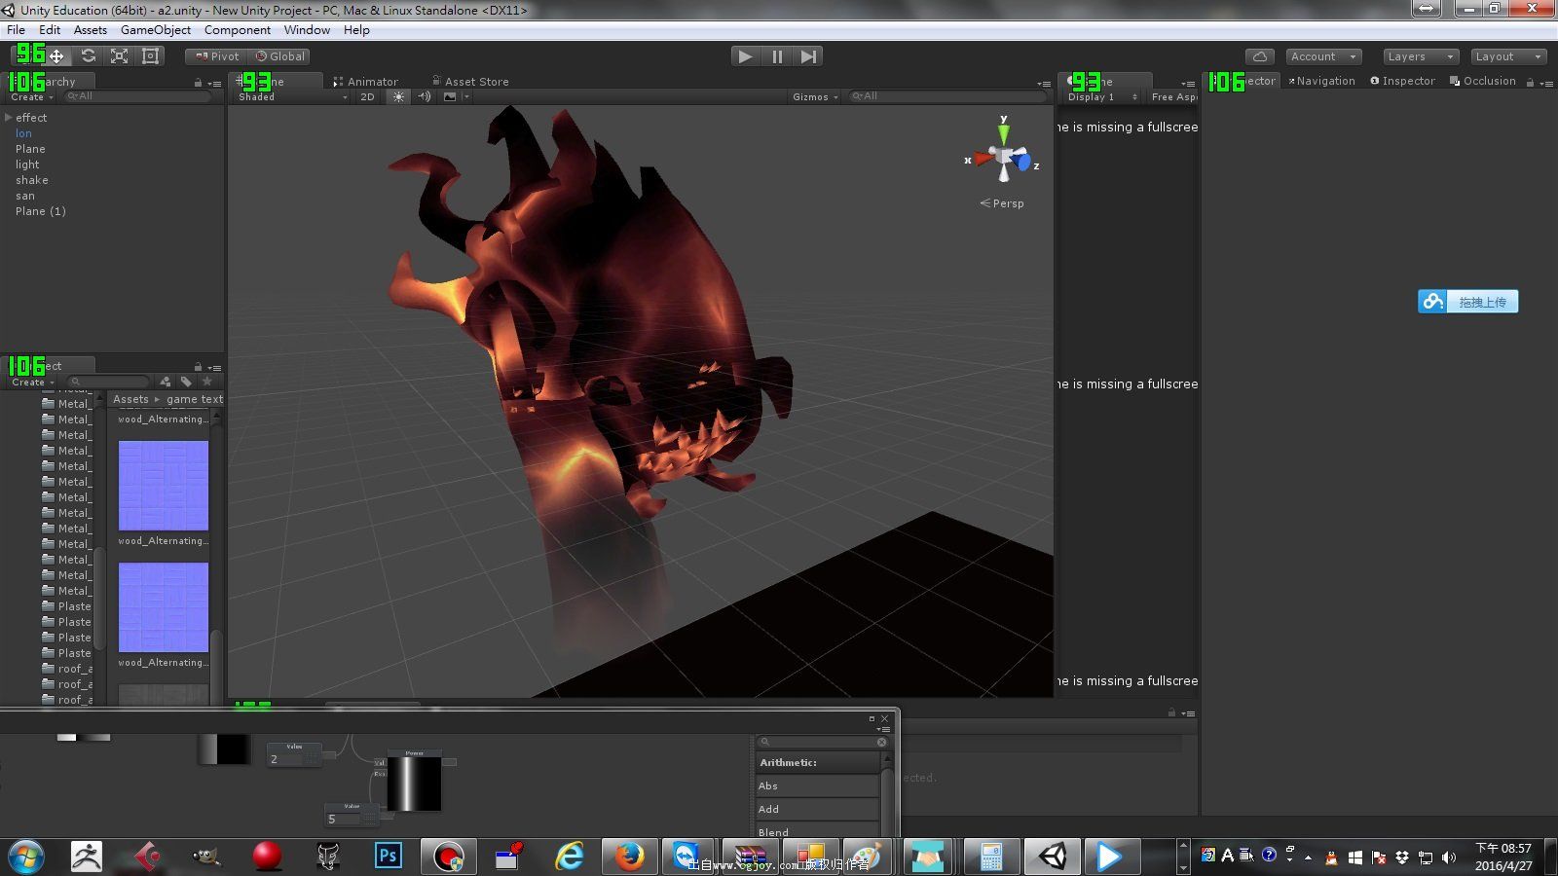Toggle scene effects image button
This screenshot has width=1558, height=876.
coord(449,96)
